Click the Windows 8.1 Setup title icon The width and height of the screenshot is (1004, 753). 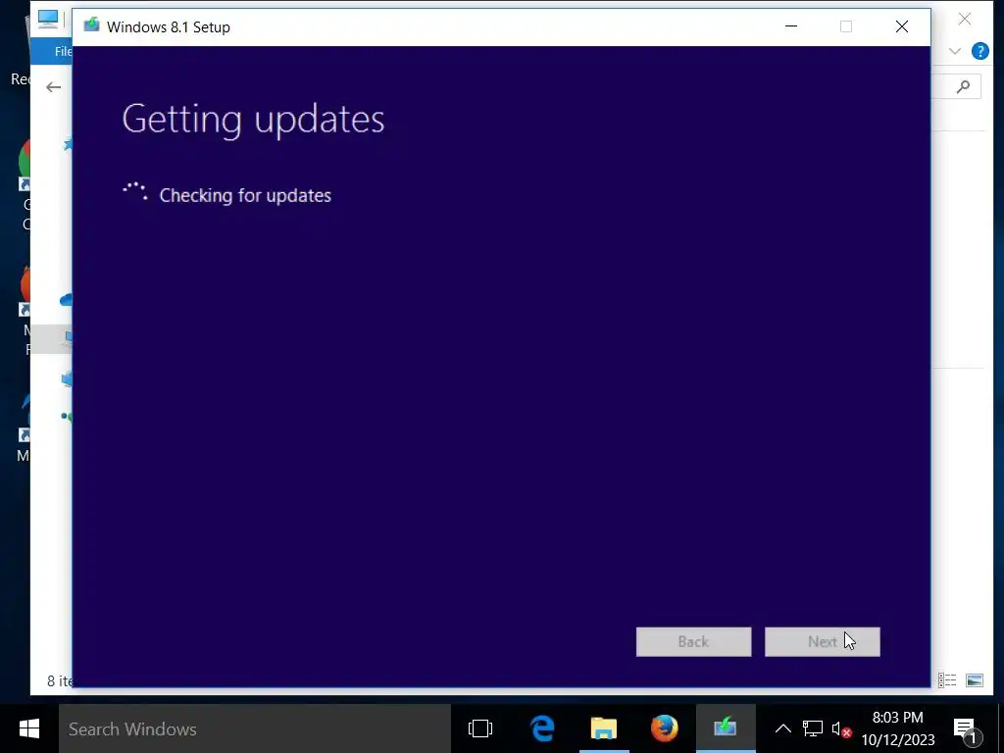click(x=91, y=26)
